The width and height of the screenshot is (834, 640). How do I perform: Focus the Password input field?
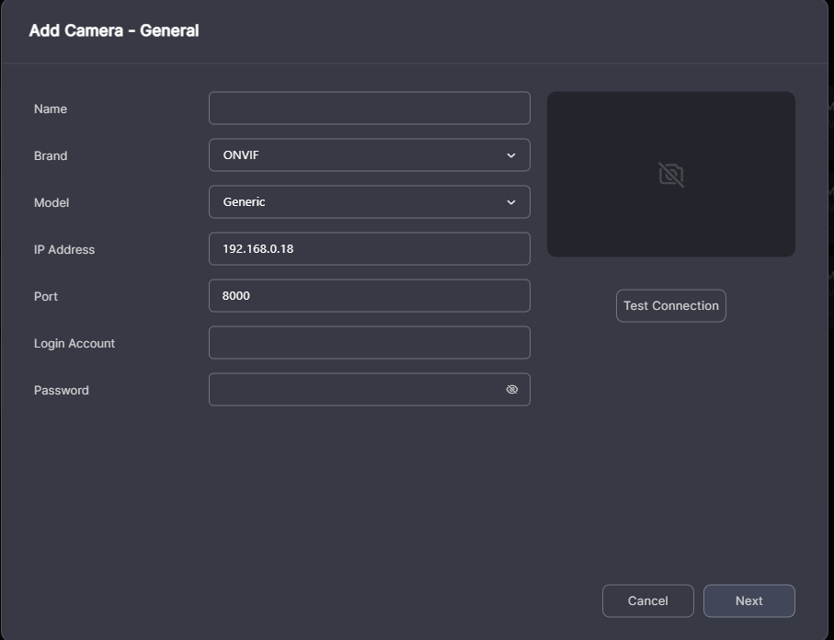coord(369,389)
